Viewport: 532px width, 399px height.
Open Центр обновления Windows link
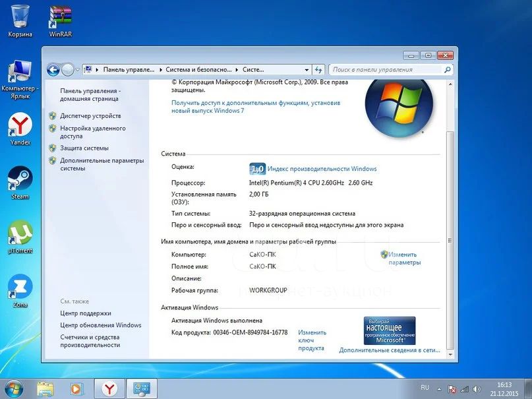pos(101,325)
